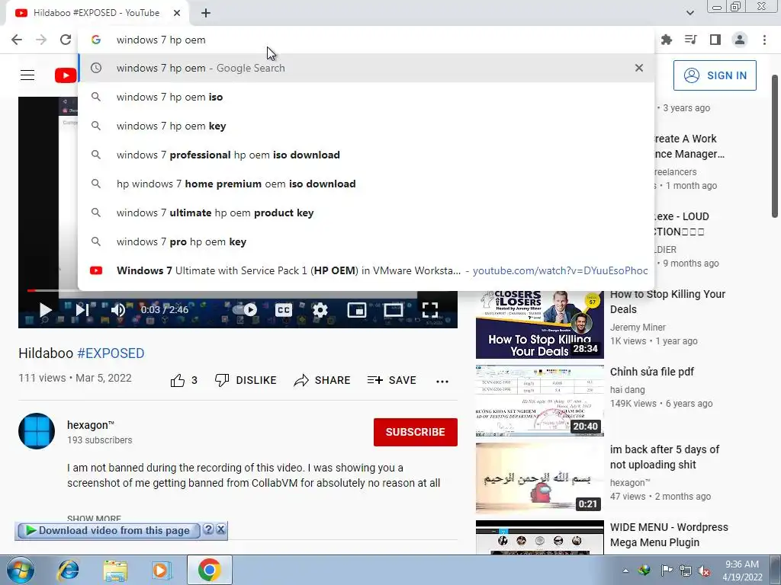Select 'windows 7 professional hp oem iso download'

pos(366,155)
